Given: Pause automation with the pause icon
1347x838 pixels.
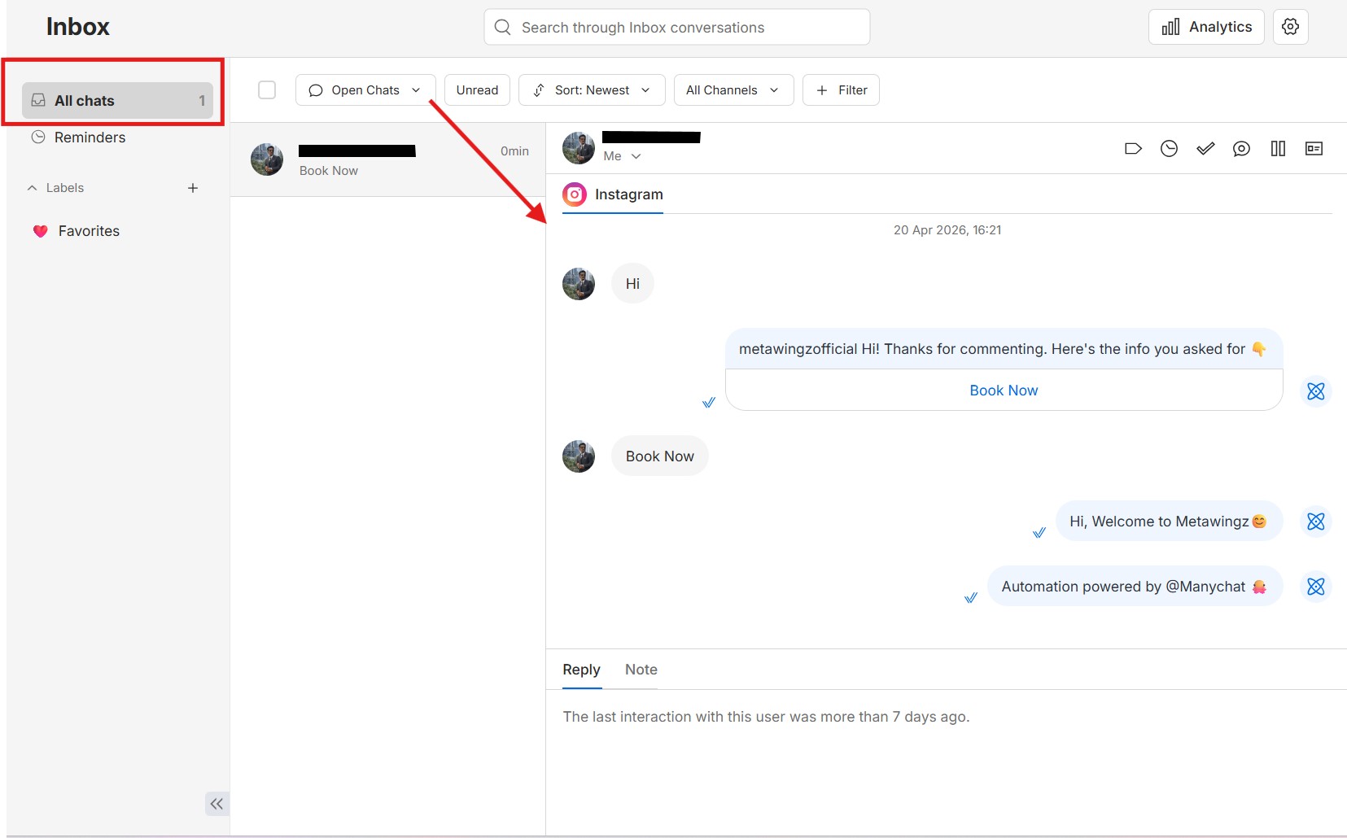Looking at the screenshot, I should click(1278, 148).
